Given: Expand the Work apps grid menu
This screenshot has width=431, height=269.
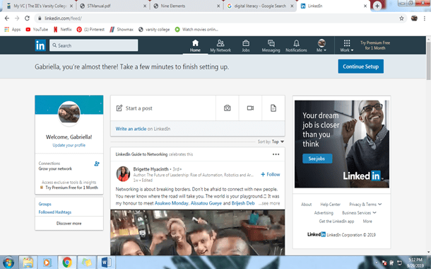Looking at the screenshot, I should point(347,45).
